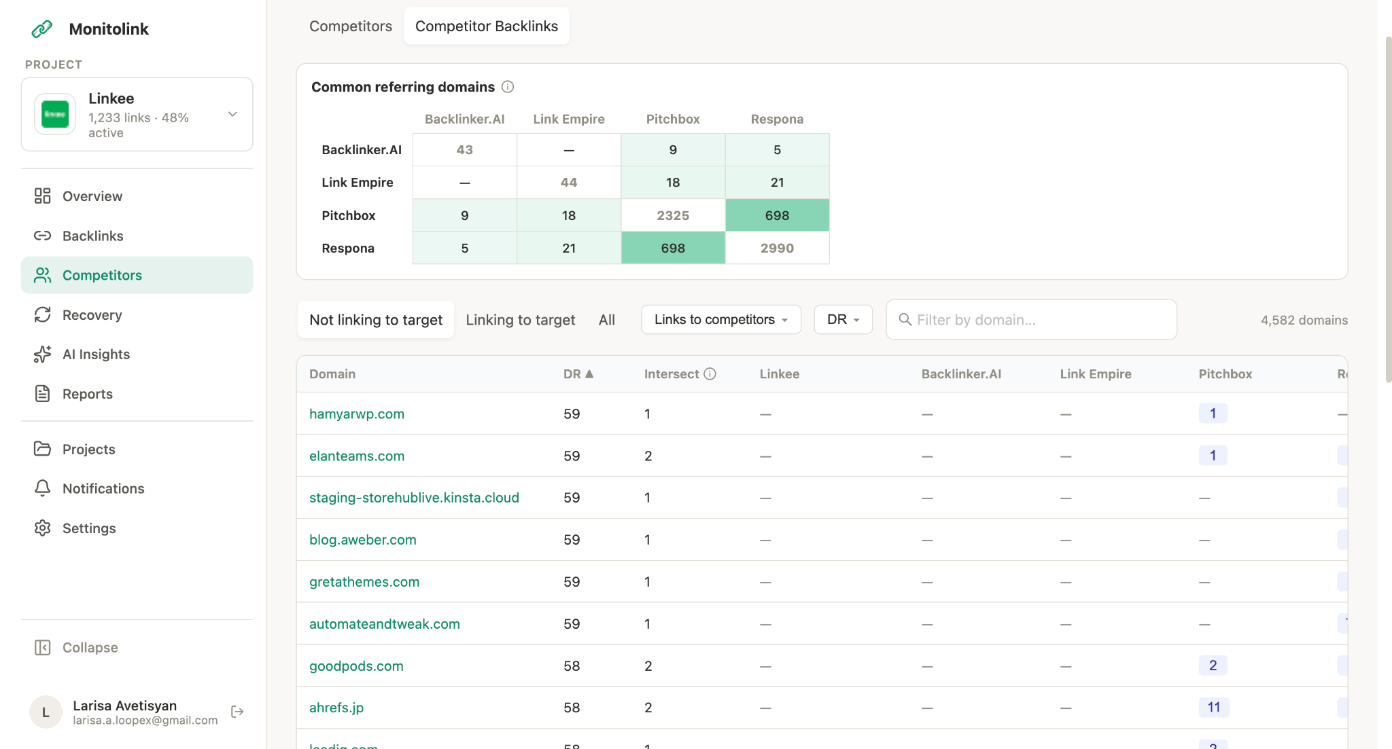Click the Backlinker.AI column header in domains table
This screenshot has width=1392, height=749.
(961, 374)
